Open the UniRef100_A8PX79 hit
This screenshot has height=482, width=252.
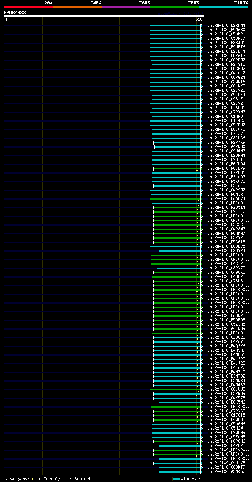tap(226, 268)
